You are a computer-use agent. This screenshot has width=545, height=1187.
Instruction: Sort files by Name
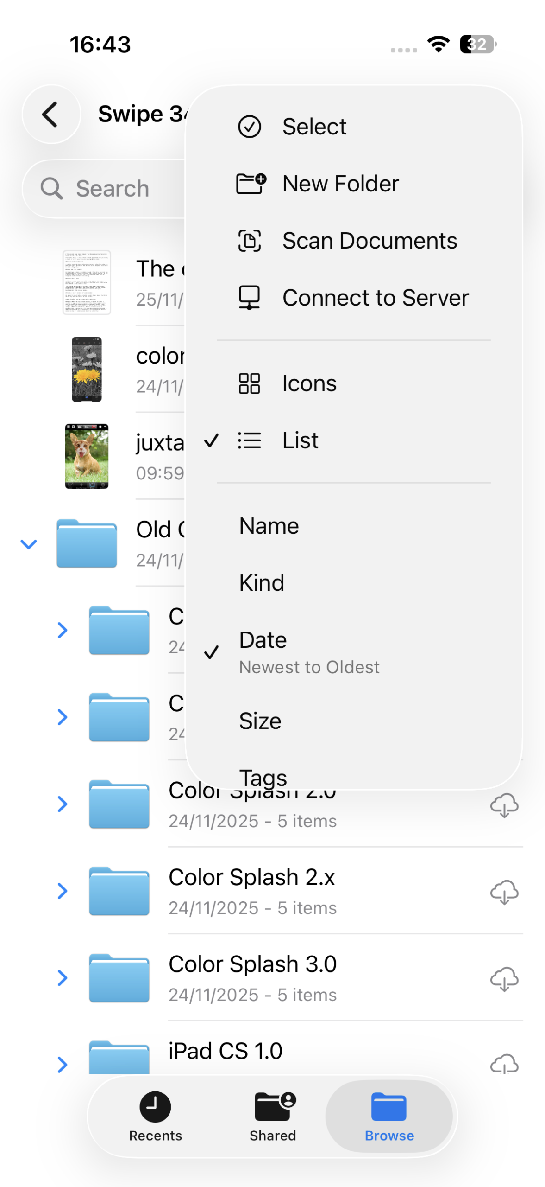[x=269, y=526]
